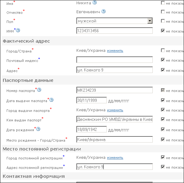Click the 'Паспортные данные' section heading
Image resolution: width=184 pixels, height=183 pixels.
coord(28,80)
